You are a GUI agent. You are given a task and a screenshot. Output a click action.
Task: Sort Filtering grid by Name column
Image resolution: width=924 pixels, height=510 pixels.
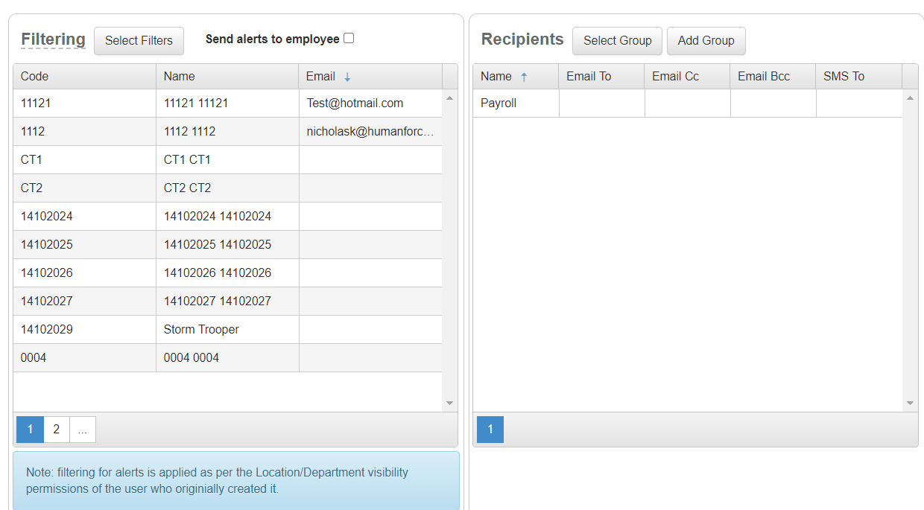coord(227,76)
